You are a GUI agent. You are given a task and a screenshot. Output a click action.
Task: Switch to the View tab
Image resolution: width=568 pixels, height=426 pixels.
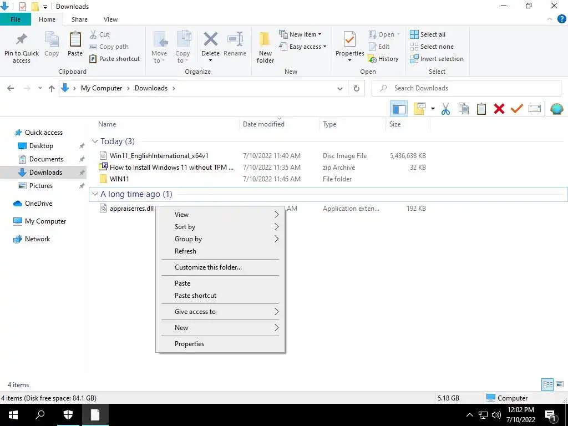110,19
